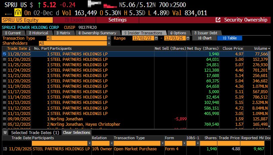Expand the Relation filter dropdown
Viewport: 273px width, 155px height.
pos(112,143)
